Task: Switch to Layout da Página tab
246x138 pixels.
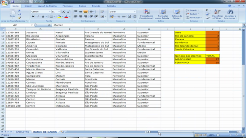Action: point(47,6)
